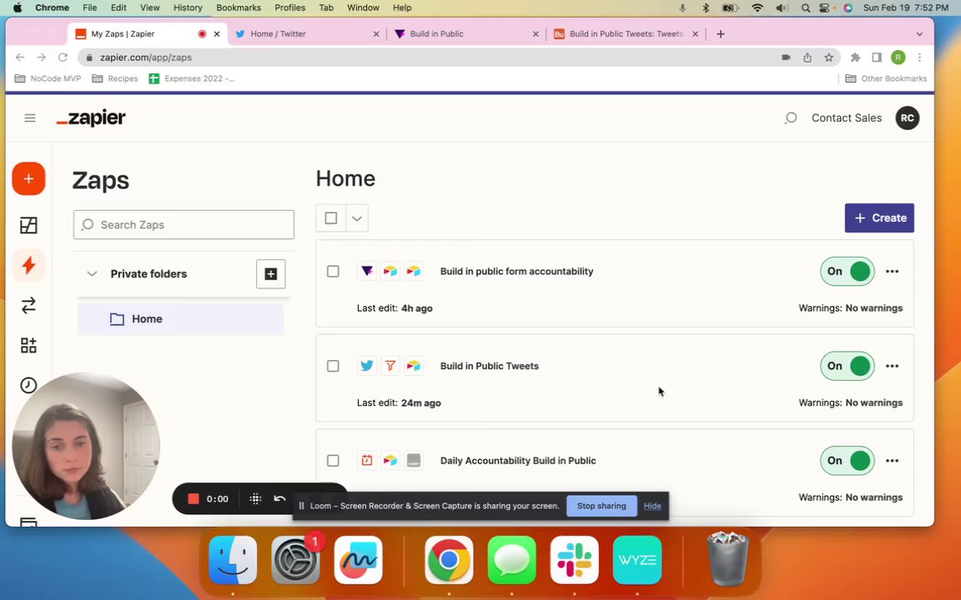Image resolution: width=961 pixels, height=600 pixels.
Task: Open the Transfer arrows icon in sidebar
Action: pyautogui.click(x=29, y=306)
